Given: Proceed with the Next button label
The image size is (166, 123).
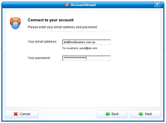Looking at the screenshot, I should [x=149, y=114].
